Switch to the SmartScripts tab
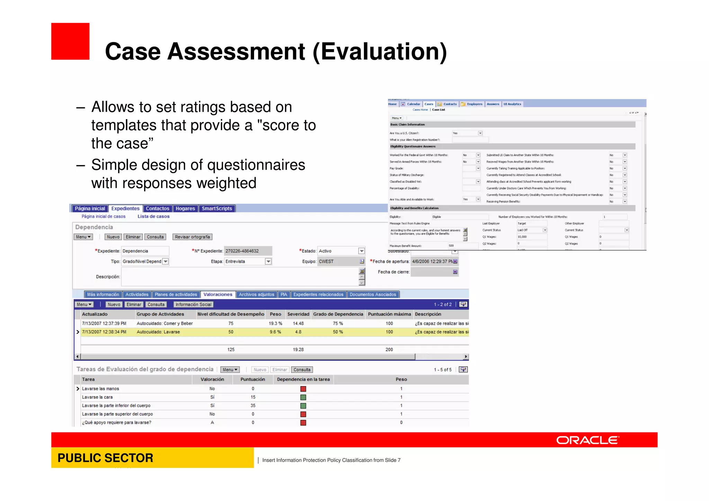Image resolution: width=709 pixels, height=501 pixels. click(217, 208)
